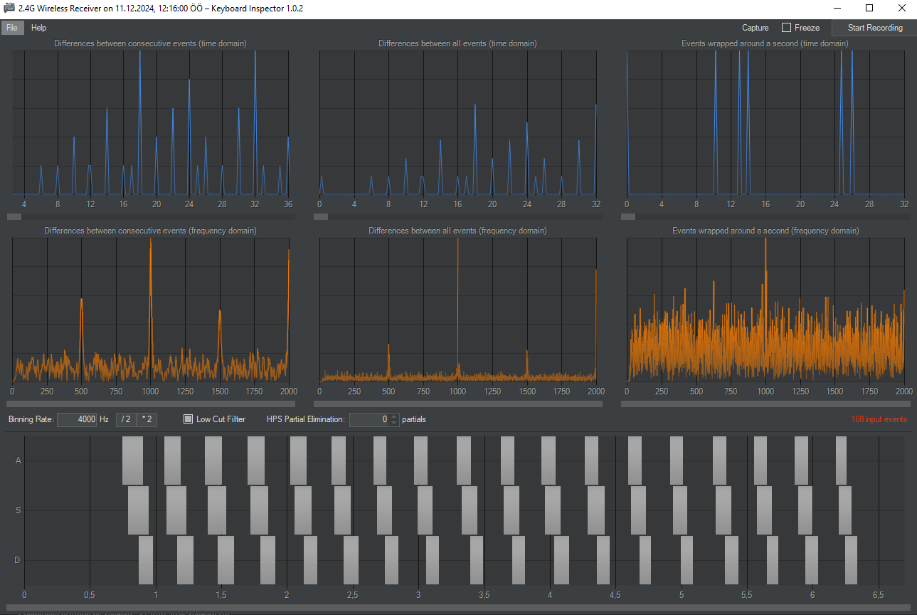
Task: Click scrollbar under all events time domain chart
Action: (457, 216)
